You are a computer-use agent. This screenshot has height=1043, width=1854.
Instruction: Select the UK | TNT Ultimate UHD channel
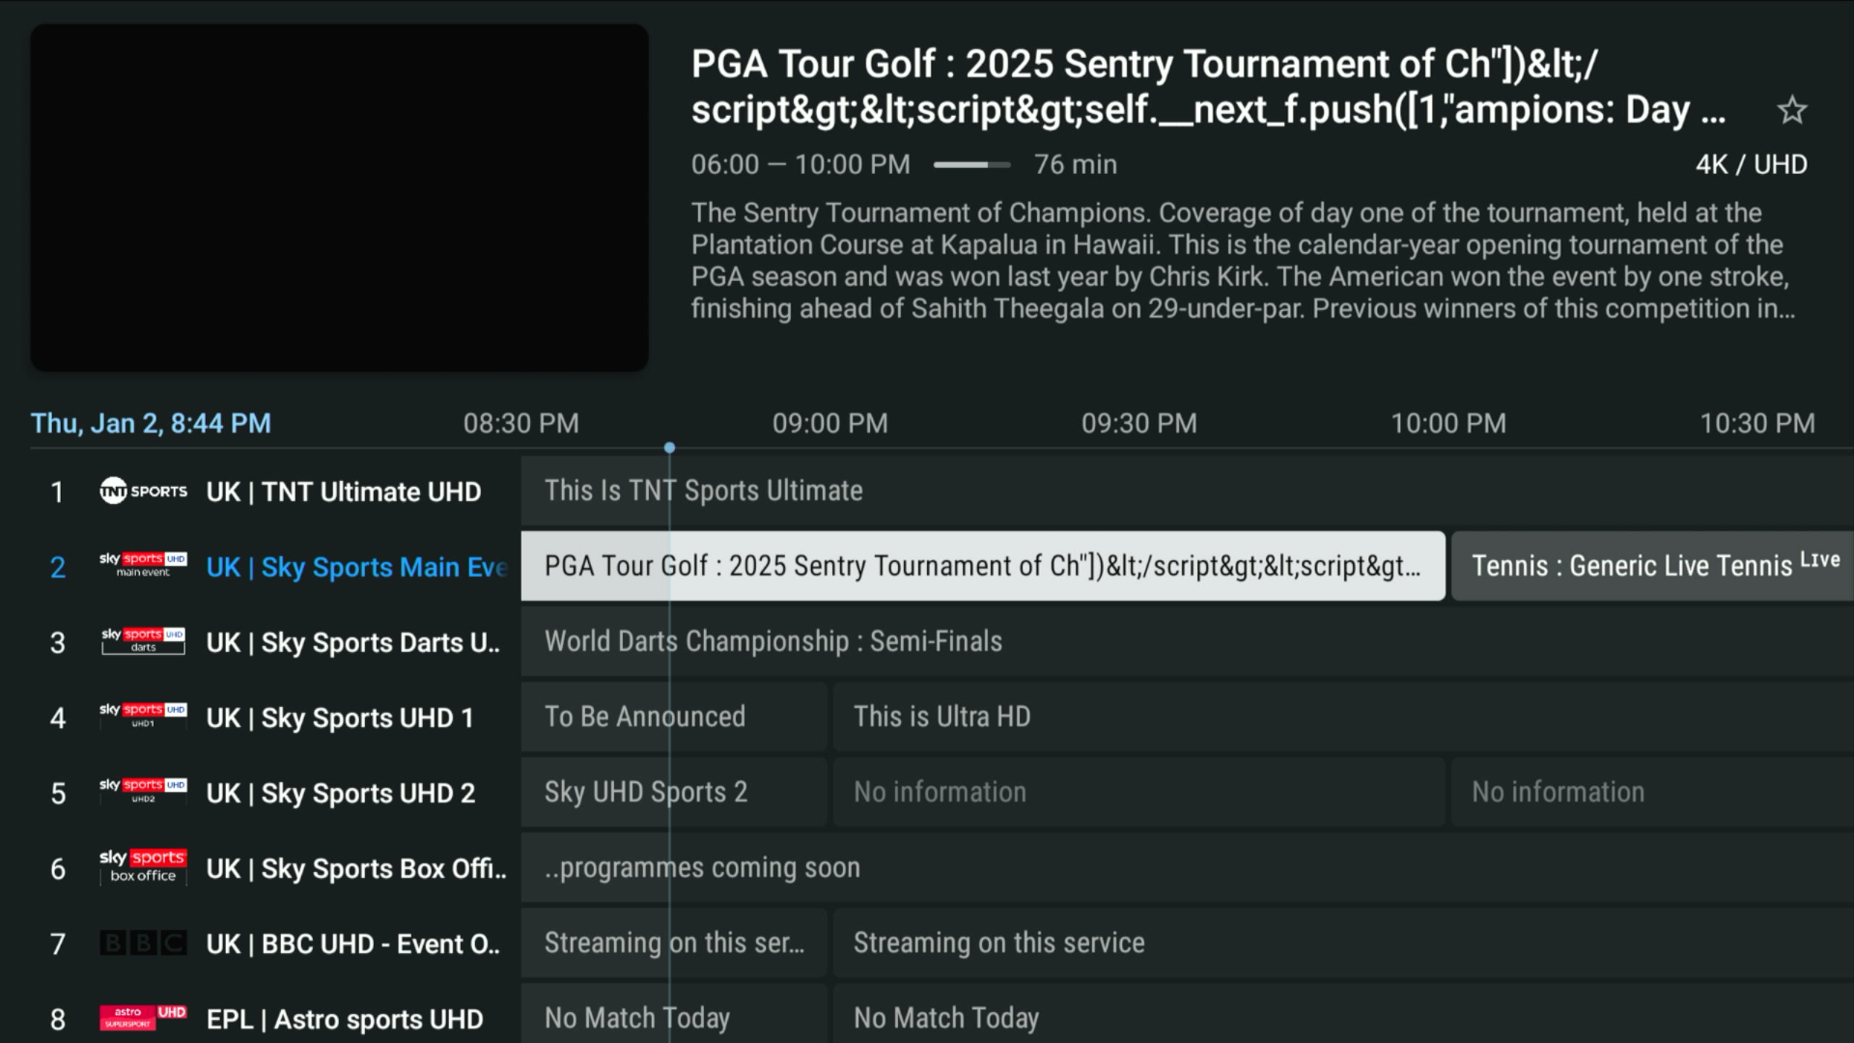click(343, 493)
